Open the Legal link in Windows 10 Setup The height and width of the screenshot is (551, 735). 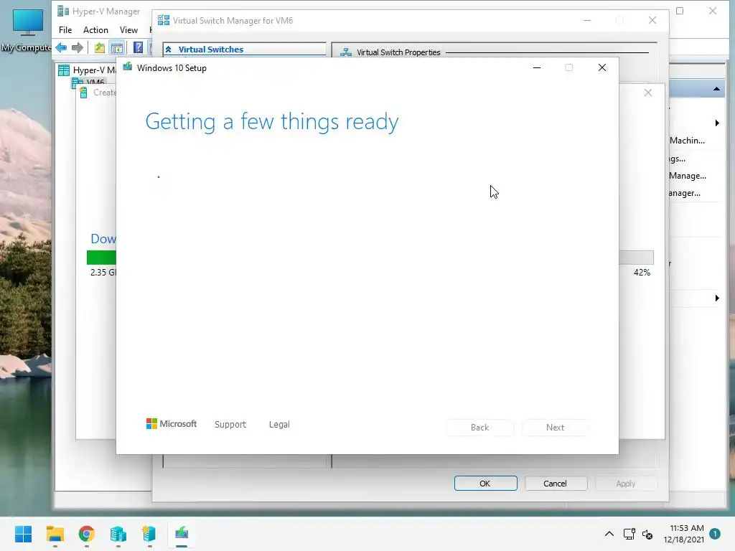[279, 425]
